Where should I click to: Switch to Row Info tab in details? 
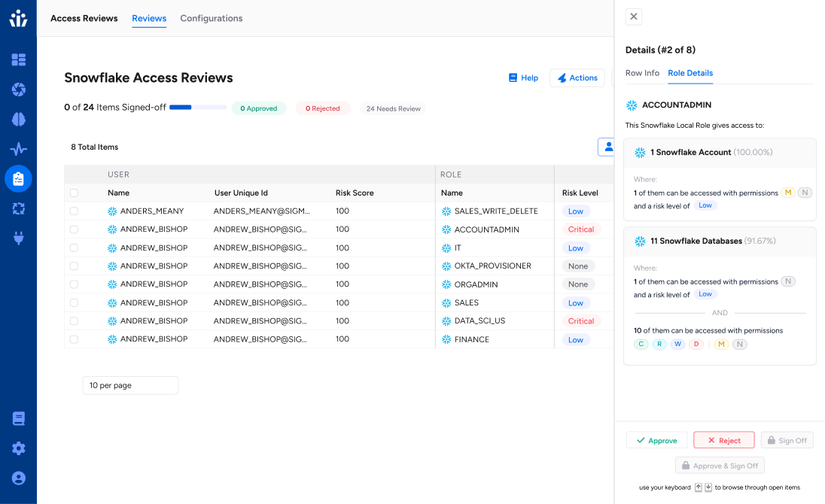point(642,73)
